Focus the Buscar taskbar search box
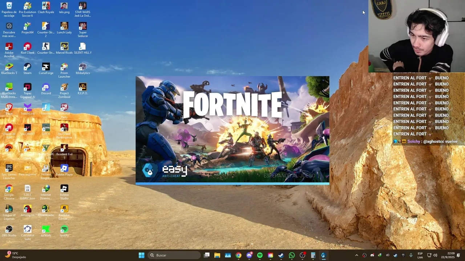Screen dimensions: 465x261 click(x=175, y=255)
